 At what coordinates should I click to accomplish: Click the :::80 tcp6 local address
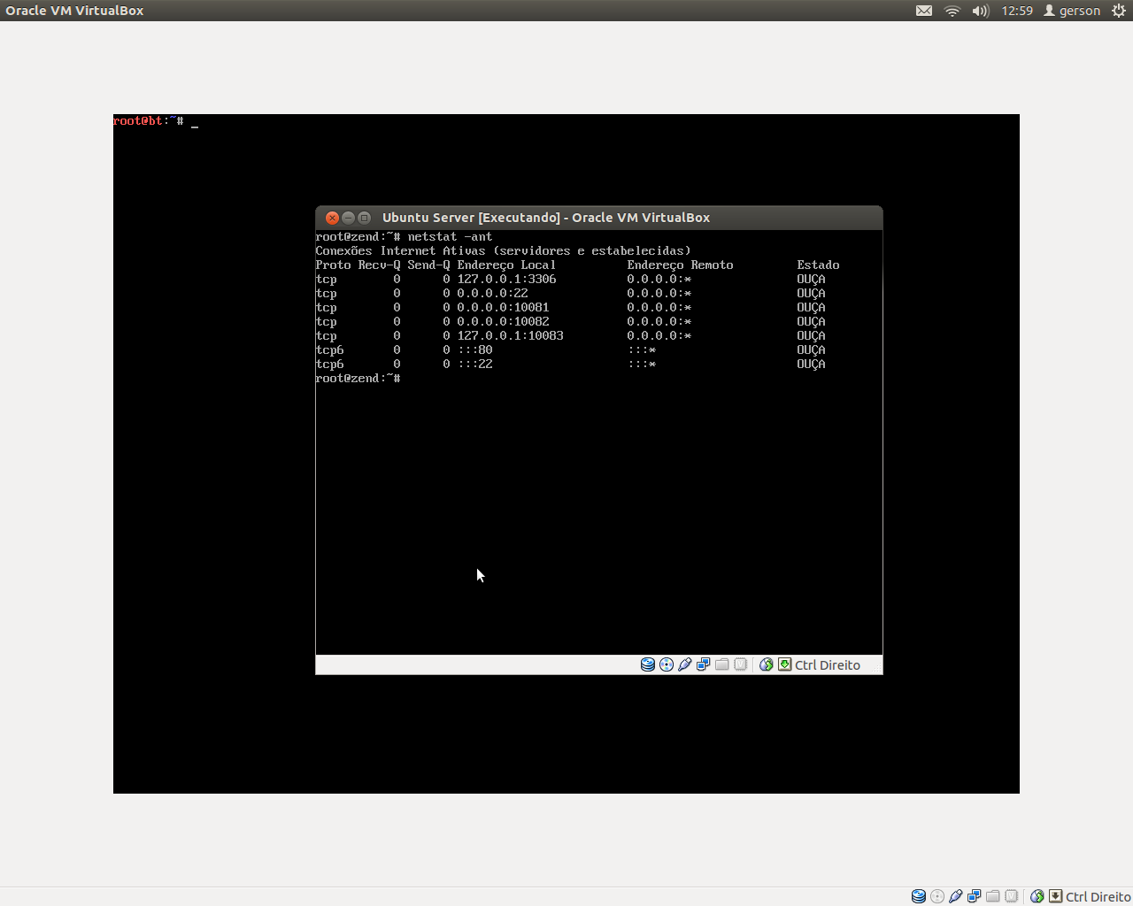click(x=474, y=350)
